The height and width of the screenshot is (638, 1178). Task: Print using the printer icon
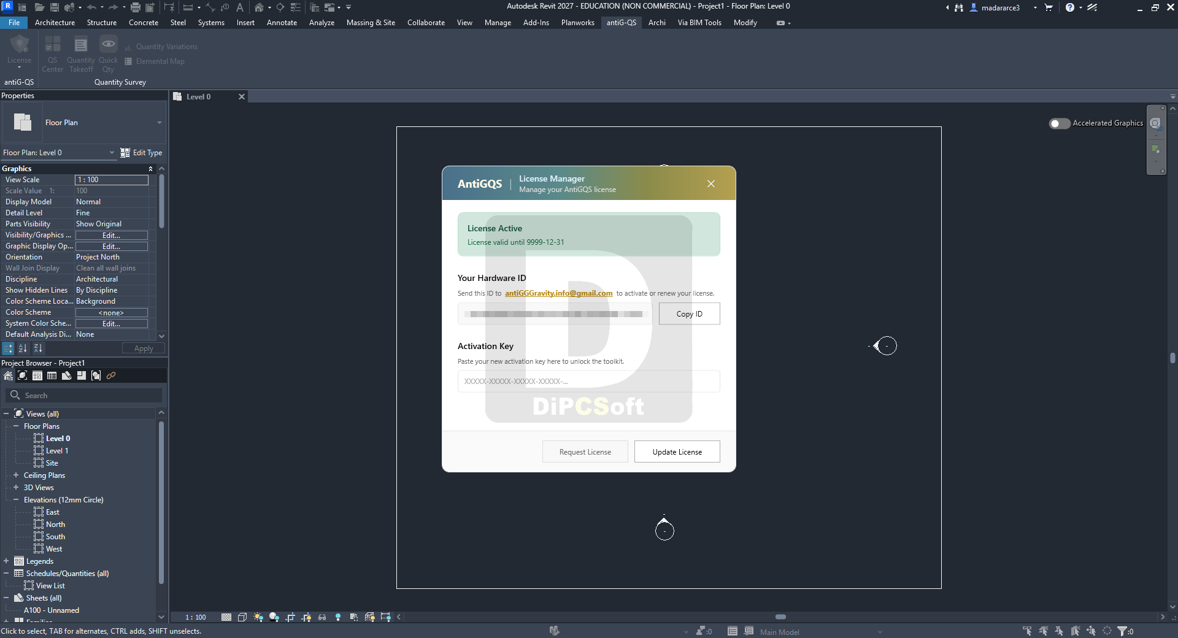coord(135,7)
